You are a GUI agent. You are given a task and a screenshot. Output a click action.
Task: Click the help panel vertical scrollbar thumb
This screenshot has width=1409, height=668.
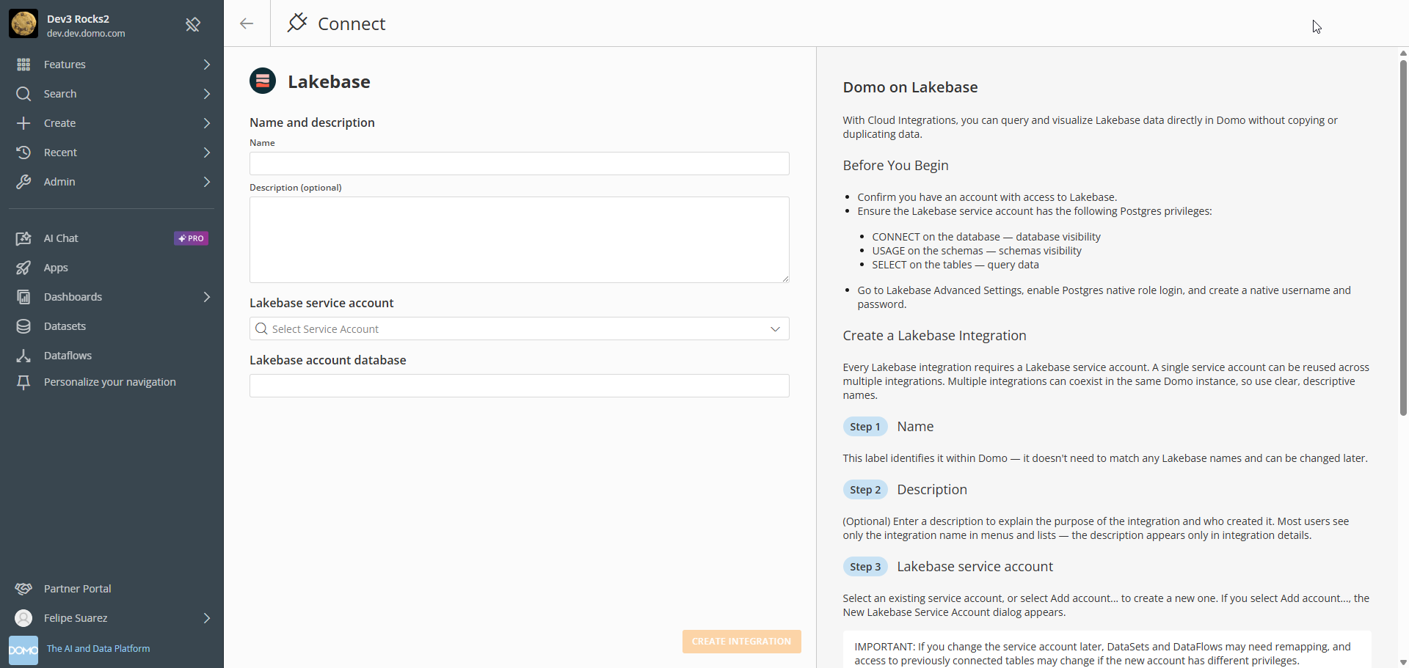pyautogui.click(x=1403, y=238)
